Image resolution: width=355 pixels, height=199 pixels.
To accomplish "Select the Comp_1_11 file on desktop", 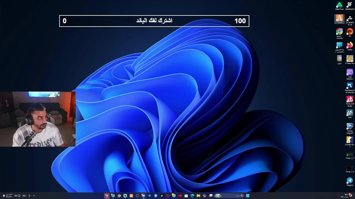I will (350, 156).
